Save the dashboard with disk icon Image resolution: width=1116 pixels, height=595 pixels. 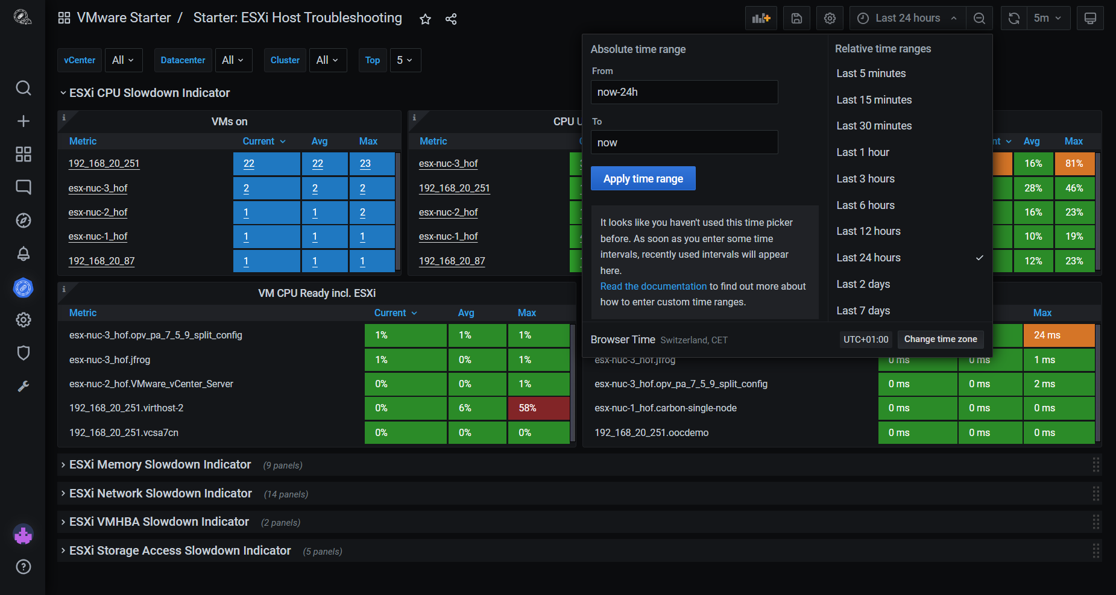coord(796,18)
